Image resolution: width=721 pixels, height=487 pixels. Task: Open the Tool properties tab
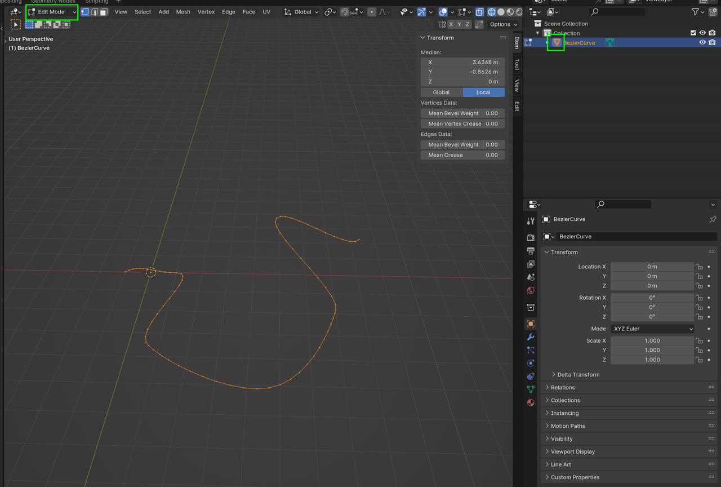(531, 221)
